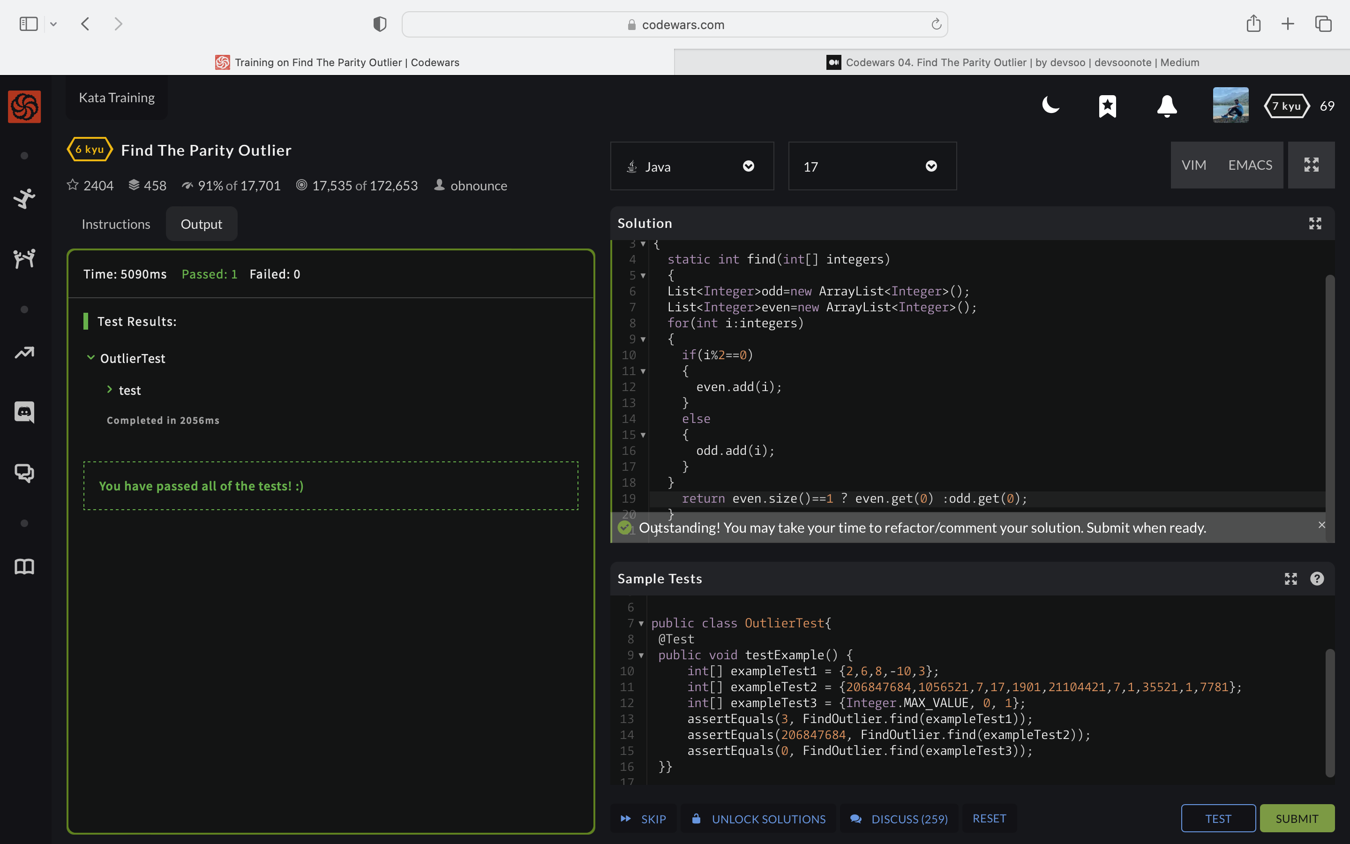Open the bookmarked kata icon

pyautogui.click(x=1107, y=105)
